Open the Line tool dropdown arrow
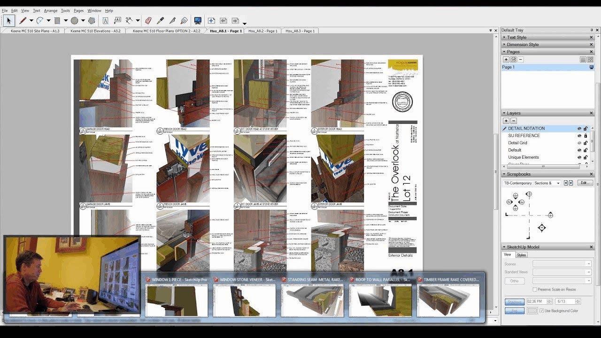The image size is (601, 338). pos(31,21)
